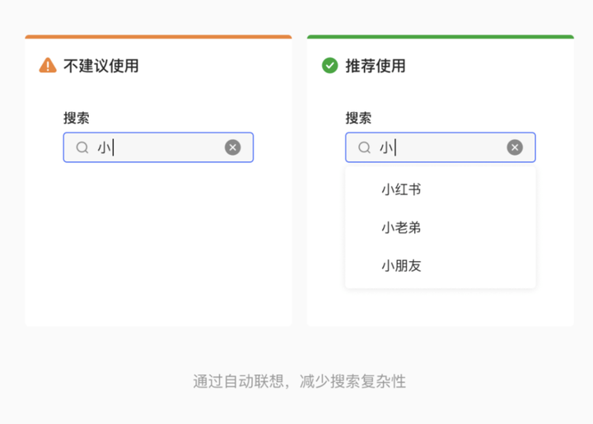
Task: Clear the left search field with X icon
Action: click(233, 147)
